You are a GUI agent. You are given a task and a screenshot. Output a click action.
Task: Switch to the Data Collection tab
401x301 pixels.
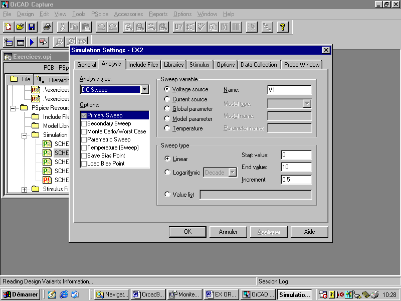coord(259,65)
